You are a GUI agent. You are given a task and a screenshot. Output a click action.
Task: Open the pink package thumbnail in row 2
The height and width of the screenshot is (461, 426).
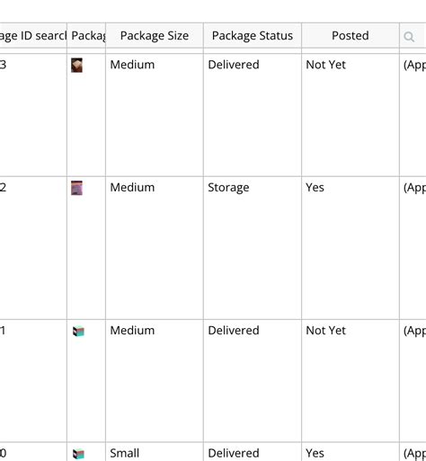coord(76,188)
